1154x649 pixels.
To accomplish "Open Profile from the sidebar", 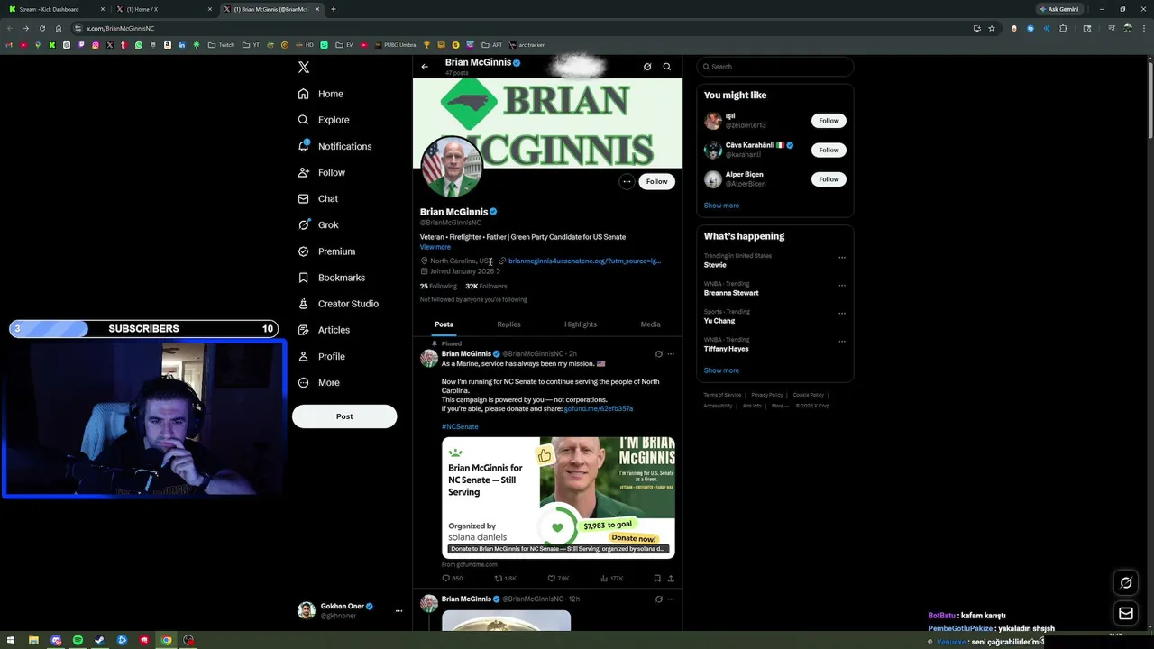I will (322, 356).
